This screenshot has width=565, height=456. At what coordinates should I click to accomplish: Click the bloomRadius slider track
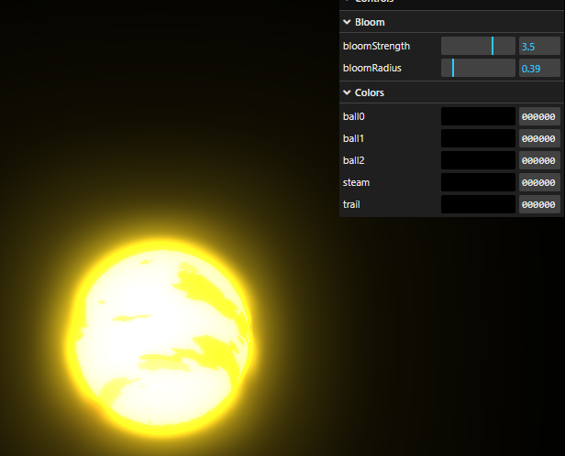click(478, 68)
